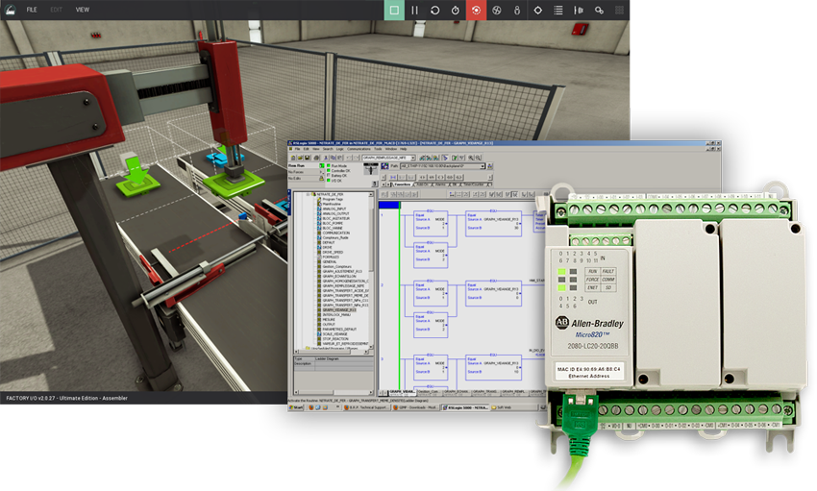This screenshot has width=817, height=491.
Task: Click the grid palette icon at toolbar end
Action: (620, 10)
